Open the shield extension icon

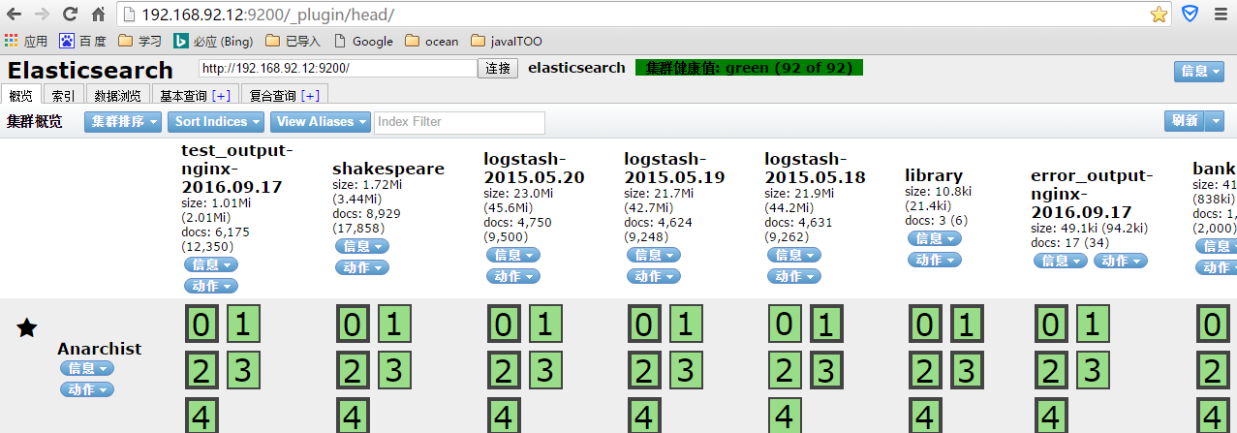1190,15
